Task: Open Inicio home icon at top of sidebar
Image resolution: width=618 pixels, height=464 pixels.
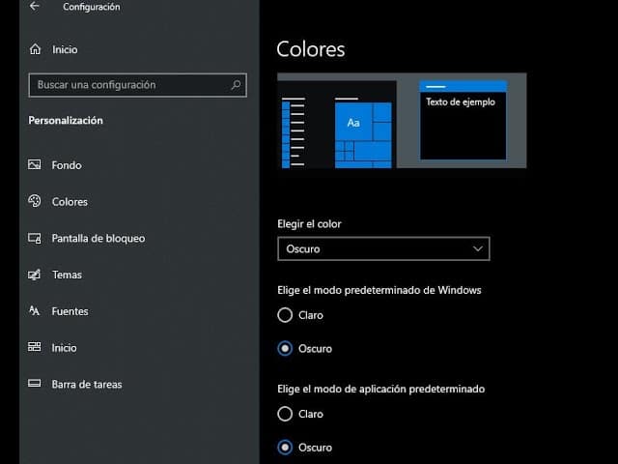Action: click(35, 49)
